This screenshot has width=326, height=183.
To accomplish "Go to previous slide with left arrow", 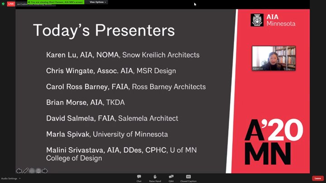I will pos(19,170).
